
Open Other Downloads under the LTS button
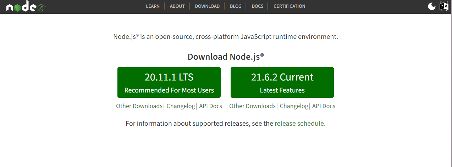[139, 106]
